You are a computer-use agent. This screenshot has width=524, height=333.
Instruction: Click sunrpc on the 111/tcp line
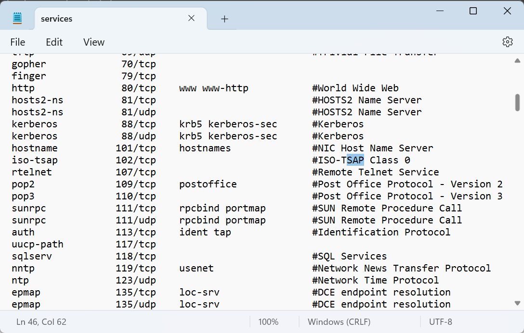pos(29,208)
